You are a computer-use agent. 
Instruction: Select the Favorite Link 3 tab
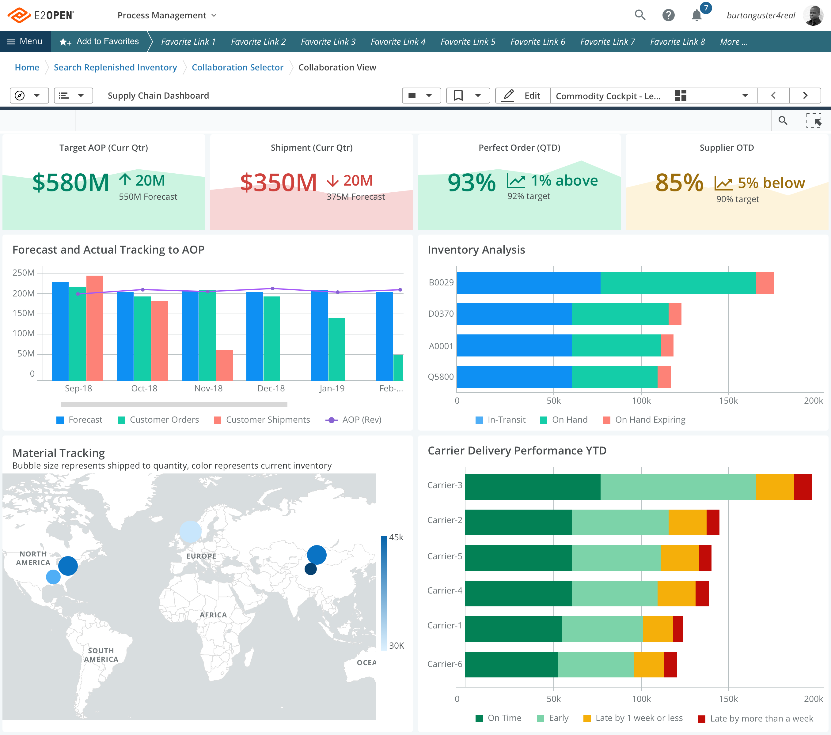[328, 41]
